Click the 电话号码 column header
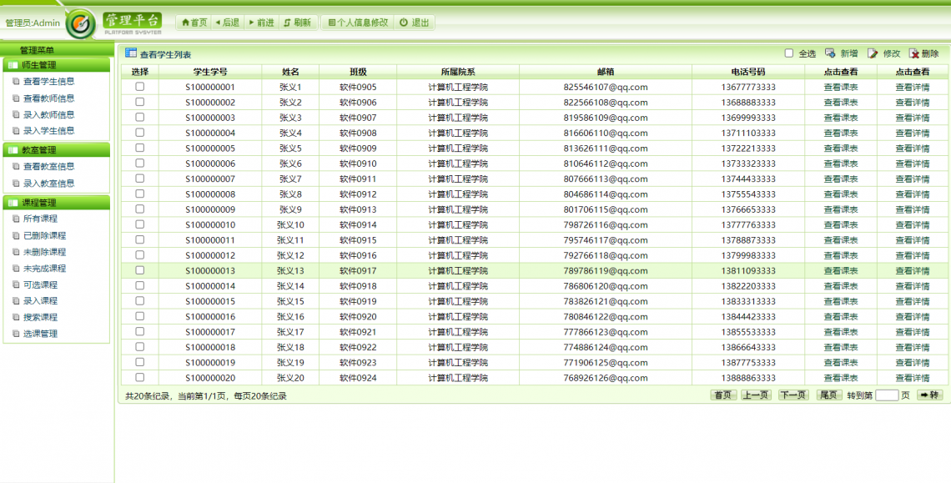The width and height of the screenshot is (951, 483). point(748,72)
